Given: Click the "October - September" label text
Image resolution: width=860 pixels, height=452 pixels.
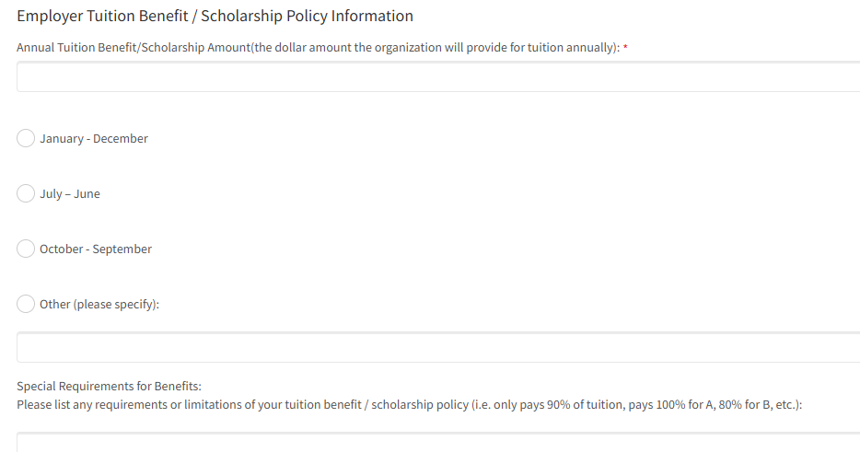Looking at the screenshot, I should tap(96, 249).
